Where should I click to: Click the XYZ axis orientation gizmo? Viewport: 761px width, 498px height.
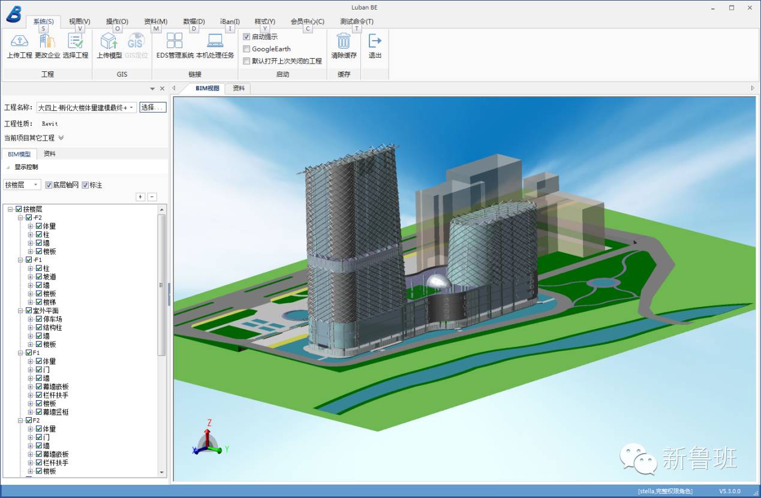[x=207, y=439]
